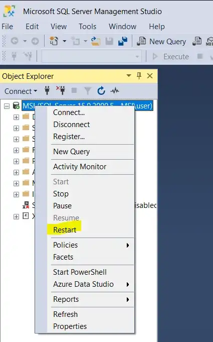Viewport: 213px width, 342px height.
Task: Click the Connect Object Explorer plug icon
Action: (47, 90)
